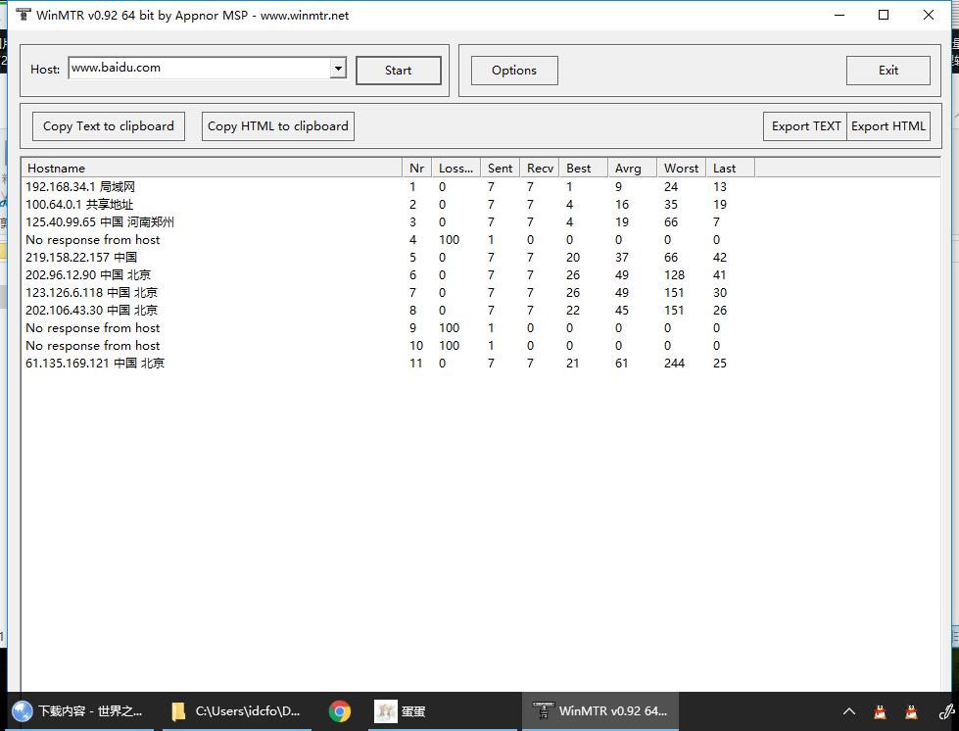This screenshot has height=731, width=959.
Task: Click last value 30 in hop 7
Action: [720, 292]
